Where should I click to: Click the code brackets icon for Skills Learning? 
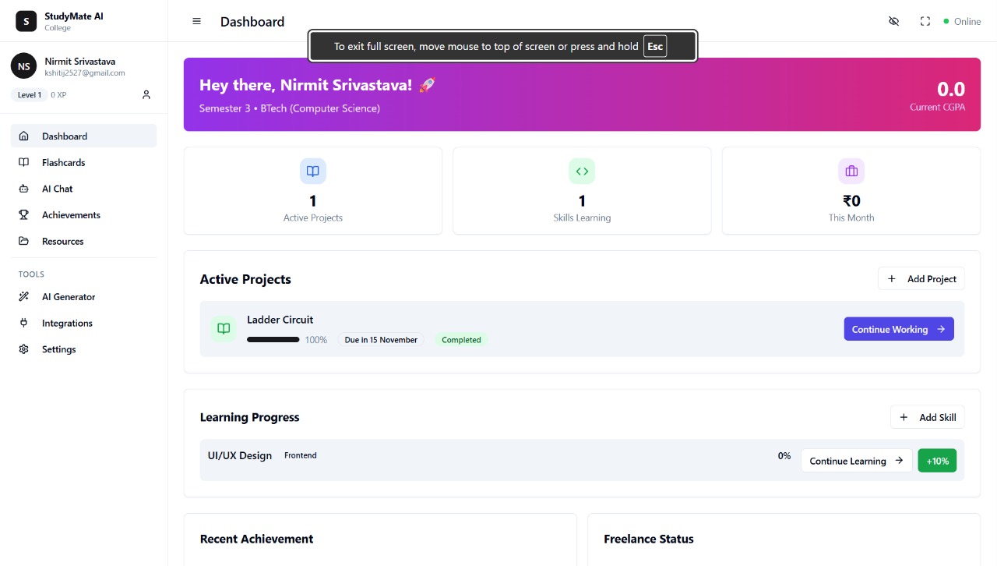(x=582, y=171)
